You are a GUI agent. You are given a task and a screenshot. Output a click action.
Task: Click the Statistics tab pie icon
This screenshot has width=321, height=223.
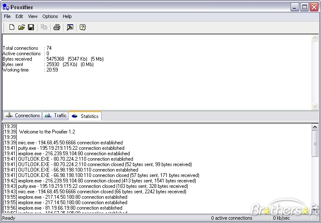tap(74, 116)
